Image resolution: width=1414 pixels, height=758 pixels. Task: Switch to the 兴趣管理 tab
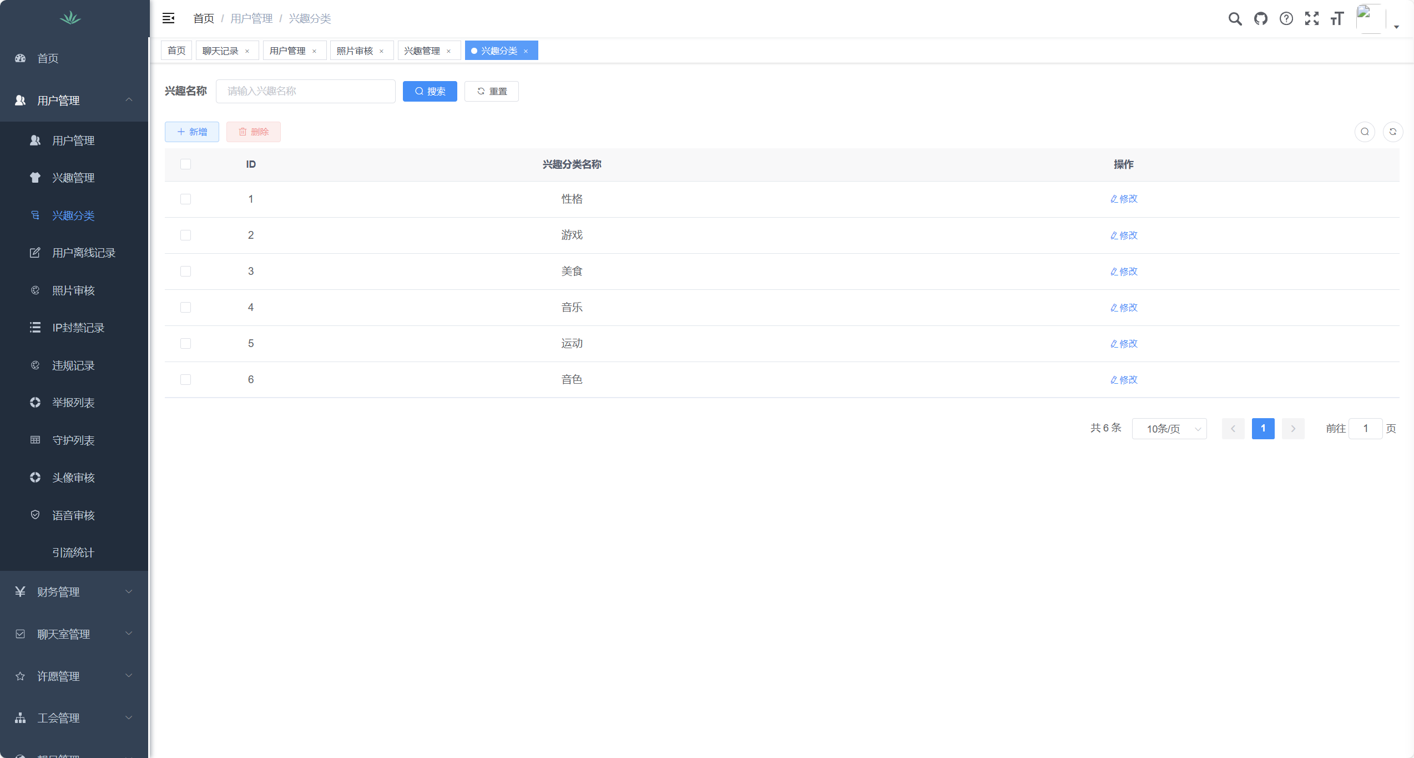coord(422,51)
